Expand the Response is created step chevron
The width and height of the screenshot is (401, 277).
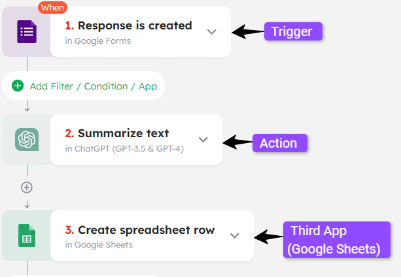[211, 31]
